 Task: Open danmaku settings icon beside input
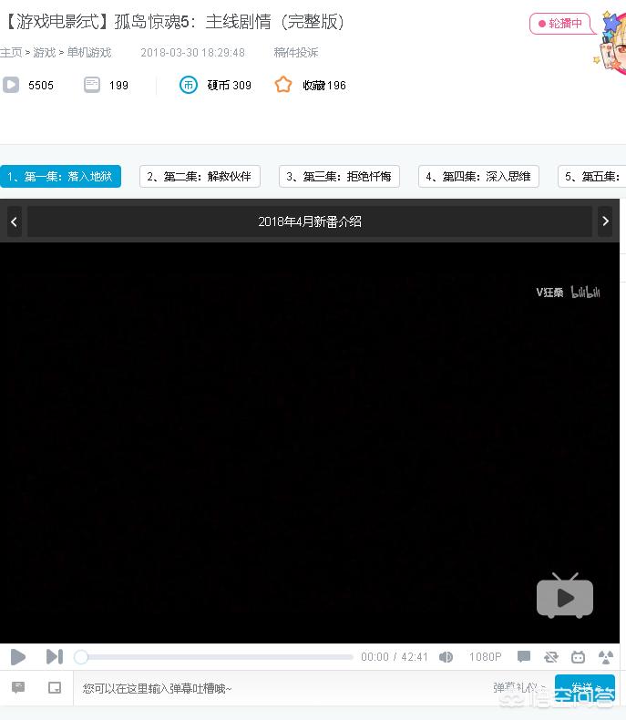[18, 687]
